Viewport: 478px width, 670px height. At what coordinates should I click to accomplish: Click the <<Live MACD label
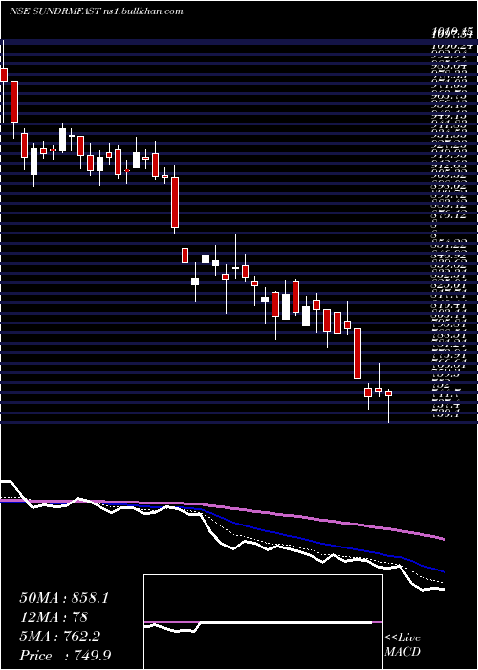point(402,645)
